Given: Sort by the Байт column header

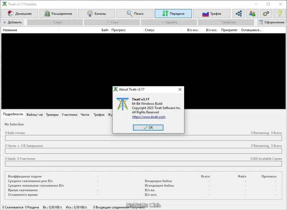Looking at the screenshot, I should coord(84,30).
